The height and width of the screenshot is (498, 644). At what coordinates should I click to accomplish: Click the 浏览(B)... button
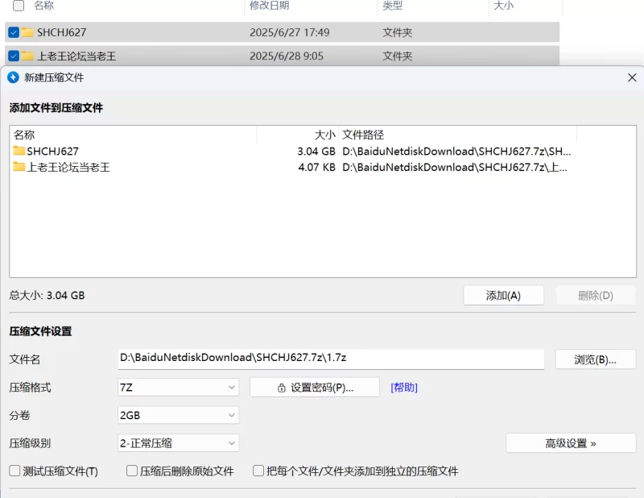(x=596, y=359)
